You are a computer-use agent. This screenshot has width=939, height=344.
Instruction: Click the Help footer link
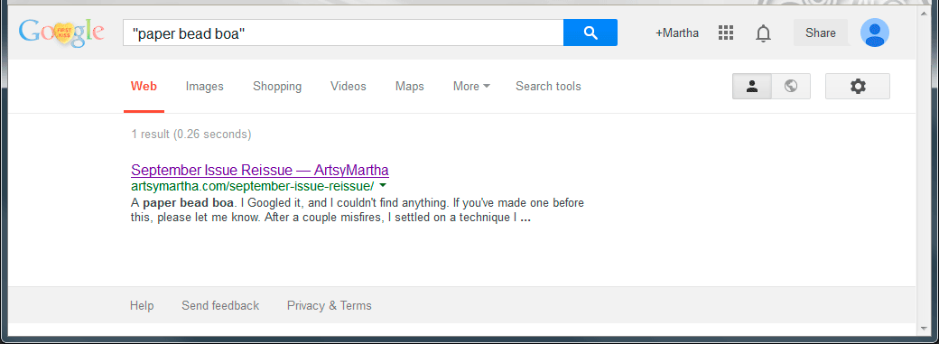142,306
